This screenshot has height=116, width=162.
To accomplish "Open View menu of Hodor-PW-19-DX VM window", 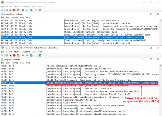I will (x=34, y=6).
